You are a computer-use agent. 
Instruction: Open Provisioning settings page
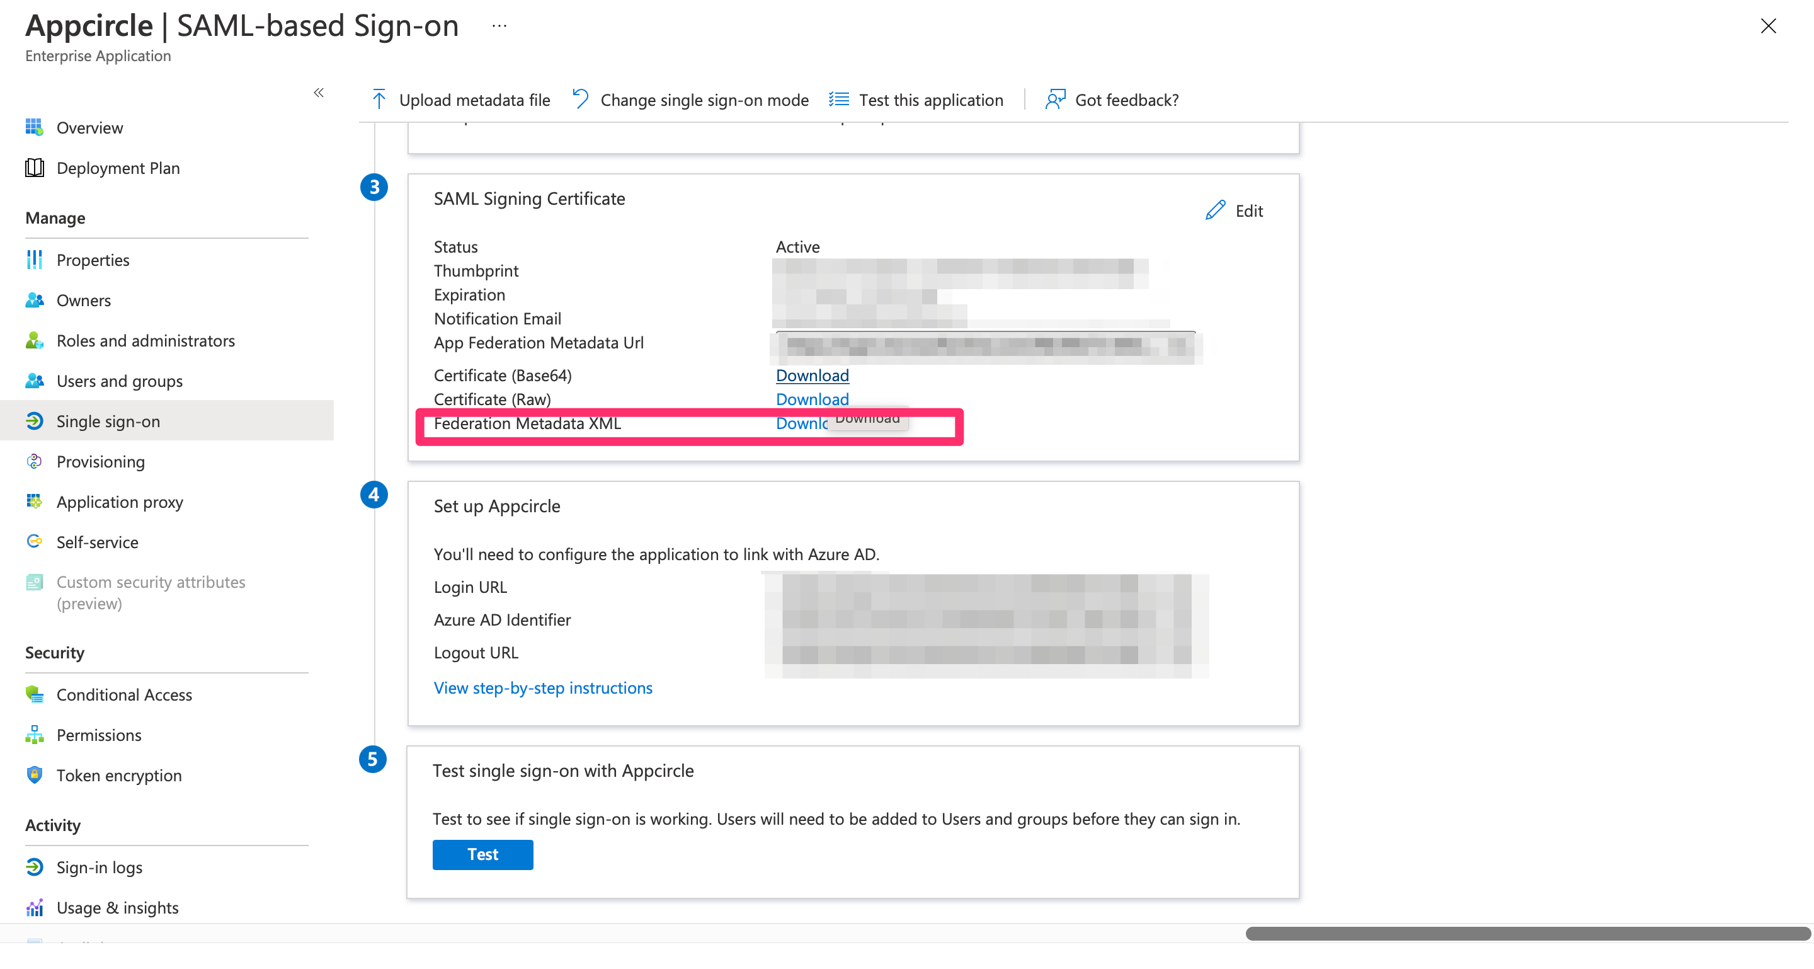(x=101, y=461)
